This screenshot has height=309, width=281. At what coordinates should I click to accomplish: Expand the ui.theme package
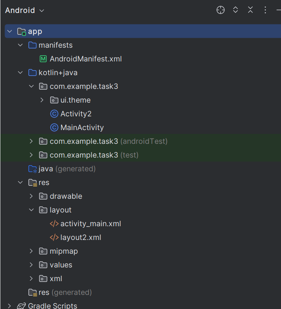(x=42, y=100)
